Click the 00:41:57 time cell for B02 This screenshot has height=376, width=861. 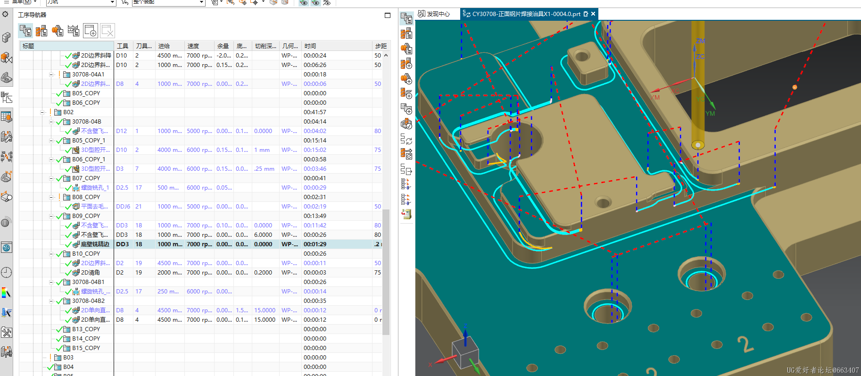[315, 112]
